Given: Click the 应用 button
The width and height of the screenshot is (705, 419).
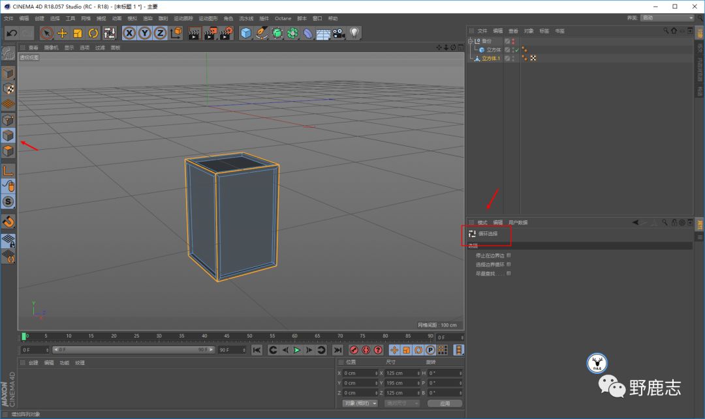Looking at the screenshot, I should coord(445,403).
